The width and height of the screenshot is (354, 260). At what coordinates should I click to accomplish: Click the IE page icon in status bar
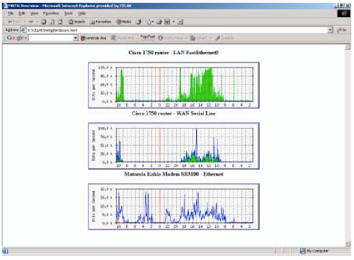click(5, 251)
